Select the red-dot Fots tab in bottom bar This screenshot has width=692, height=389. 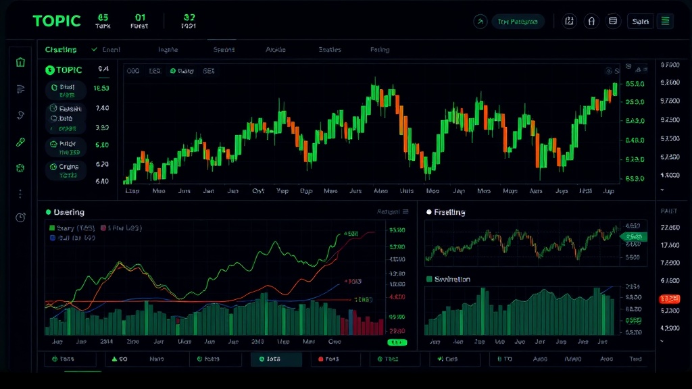coord(335,359)
